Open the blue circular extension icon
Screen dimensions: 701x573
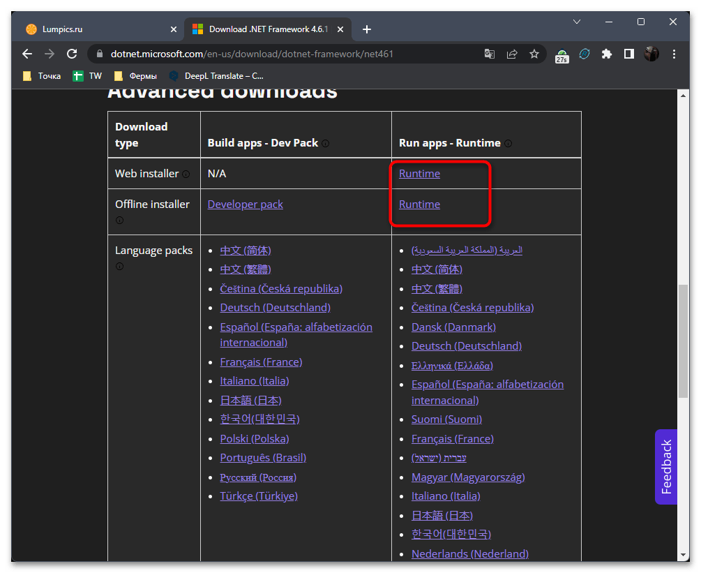click(x=585, y=54)
